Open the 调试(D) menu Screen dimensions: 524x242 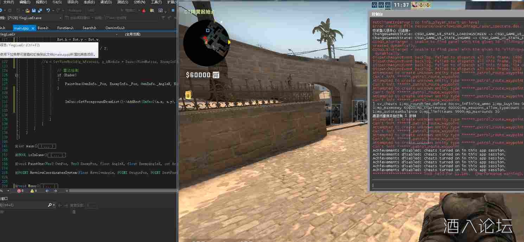coord(106,2)
